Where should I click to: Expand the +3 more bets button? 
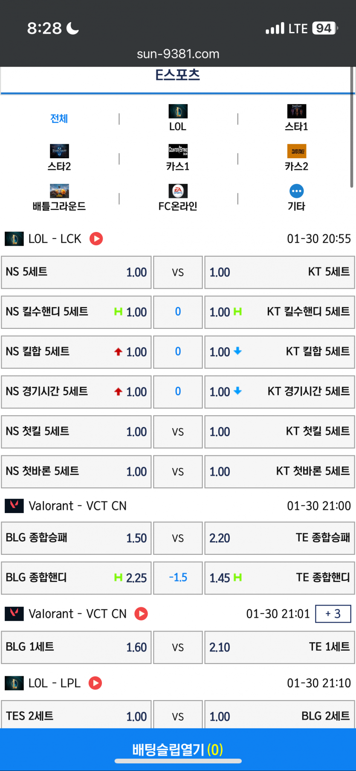[333, 614]
